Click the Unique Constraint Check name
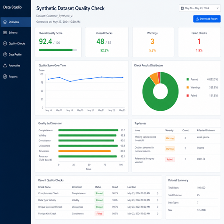Viewport: 224px width, 224px height. (x=50, y=207)
